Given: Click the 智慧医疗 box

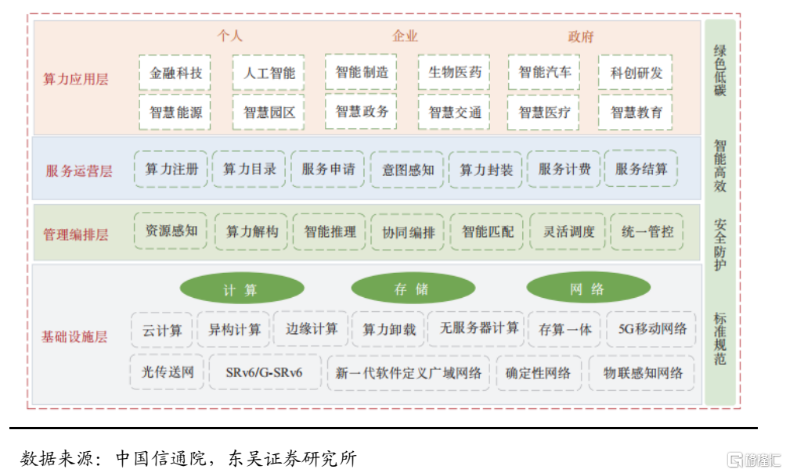Looking at the screenshot, I should pos(544,112).
